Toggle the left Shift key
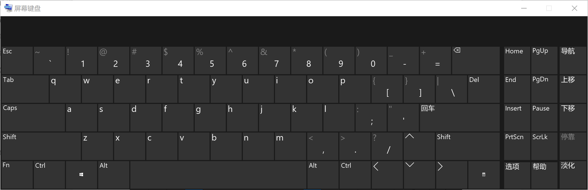588x190 pixels. point(41,146)
